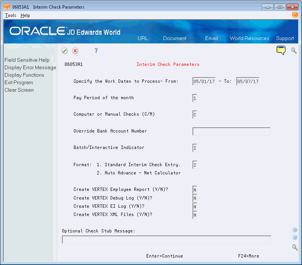Click the green checkmark OK icon
The width and height of the screenshot is (302, 265).
pyautogui.click(x=65, y=51)
